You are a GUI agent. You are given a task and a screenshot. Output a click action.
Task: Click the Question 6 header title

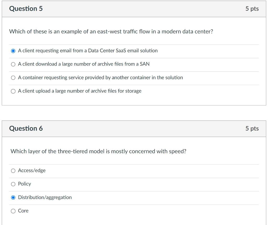(26, 128)
